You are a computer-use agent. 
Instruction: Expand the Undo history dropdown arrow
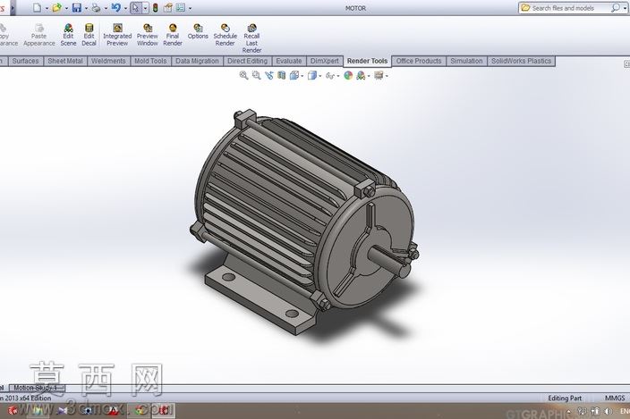coord(125,8)
